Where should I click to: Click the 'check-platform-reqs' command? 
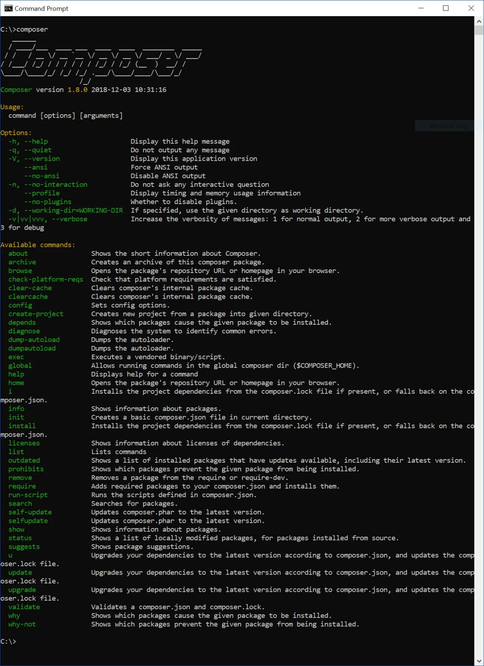click(46, 279)
